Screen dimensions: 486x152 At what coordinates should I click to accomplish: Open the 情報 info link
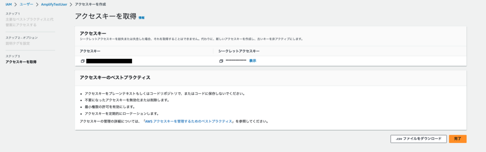point(141,18)
